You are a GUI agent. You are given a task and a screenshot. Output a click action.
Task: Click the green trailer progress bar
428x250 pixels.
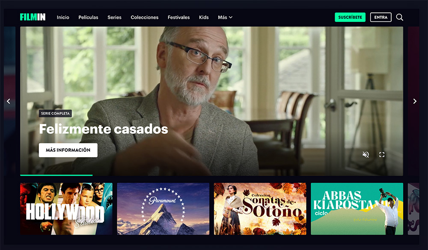(x=56, y=175)
